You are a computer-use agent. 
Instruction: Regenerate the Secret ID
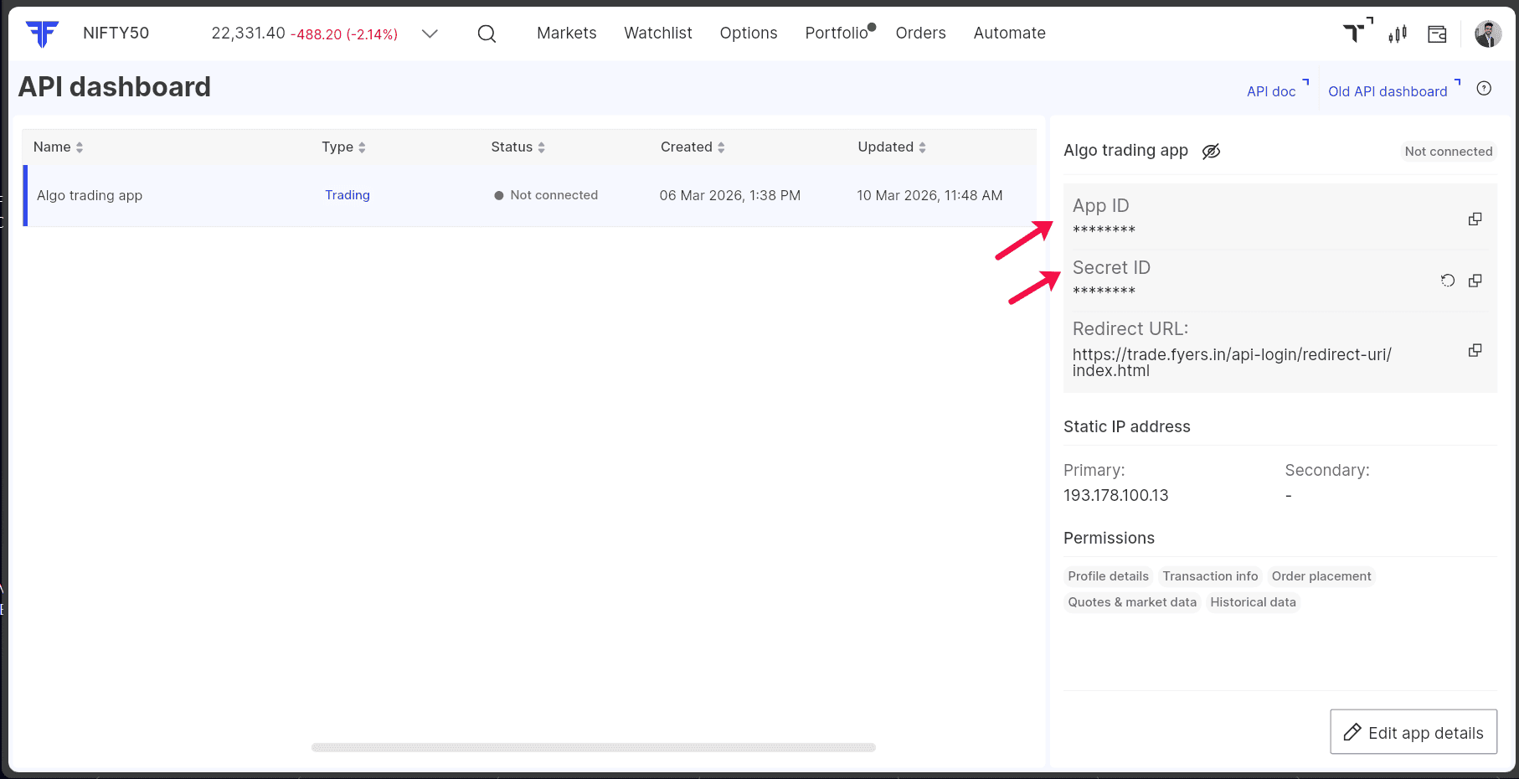pos(1447,281)
